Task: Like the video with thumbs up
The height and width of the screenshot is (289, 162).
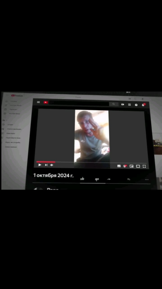Action: (82, 178)
